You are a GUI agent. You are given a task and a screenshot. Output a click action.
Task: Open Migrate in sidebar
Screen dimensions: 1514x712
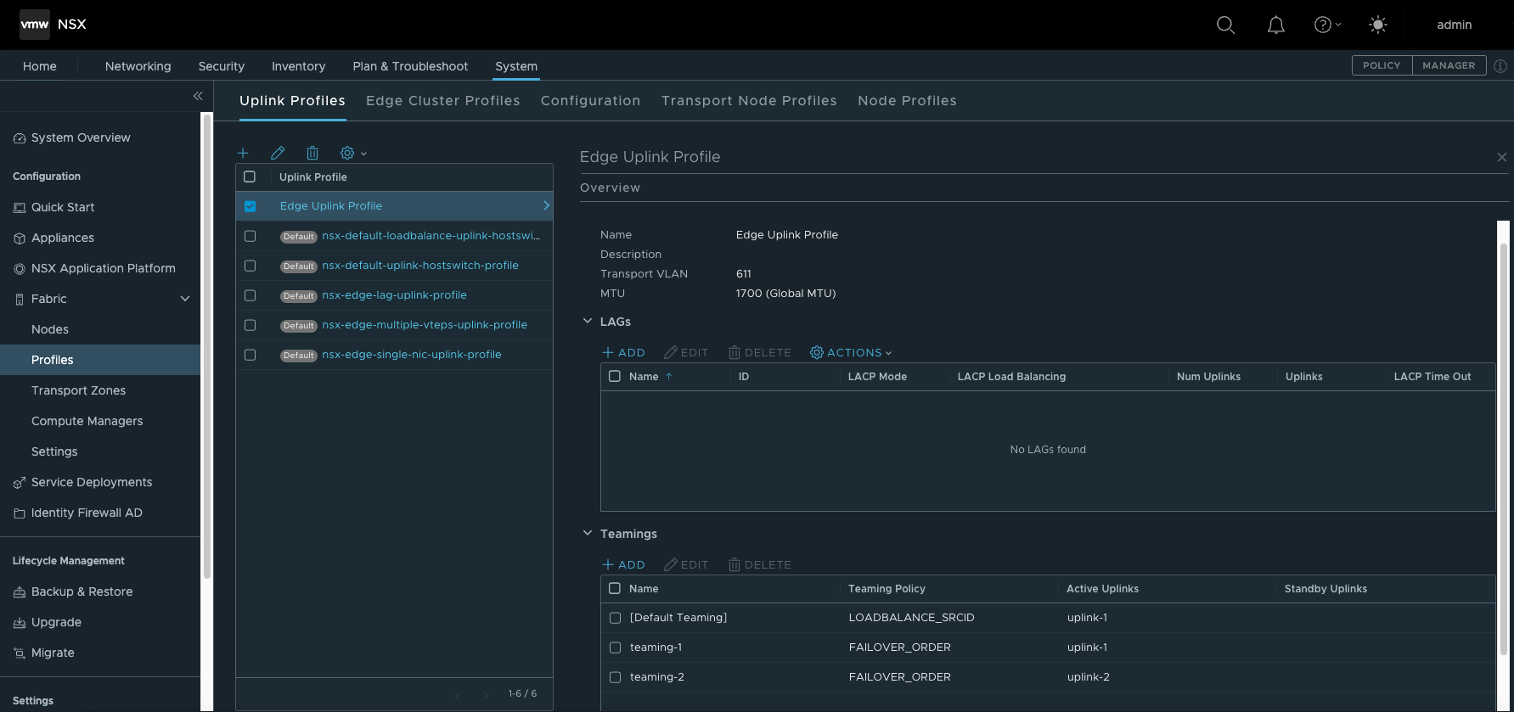[53, 653]
